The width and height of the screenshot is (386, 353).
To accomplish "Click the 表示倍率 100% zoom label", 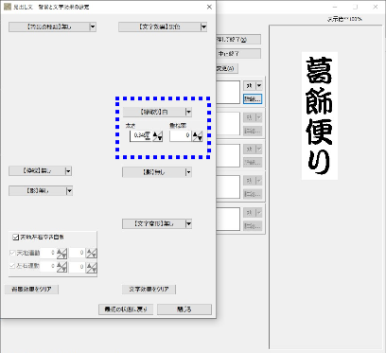I will (x=344, y=19).
